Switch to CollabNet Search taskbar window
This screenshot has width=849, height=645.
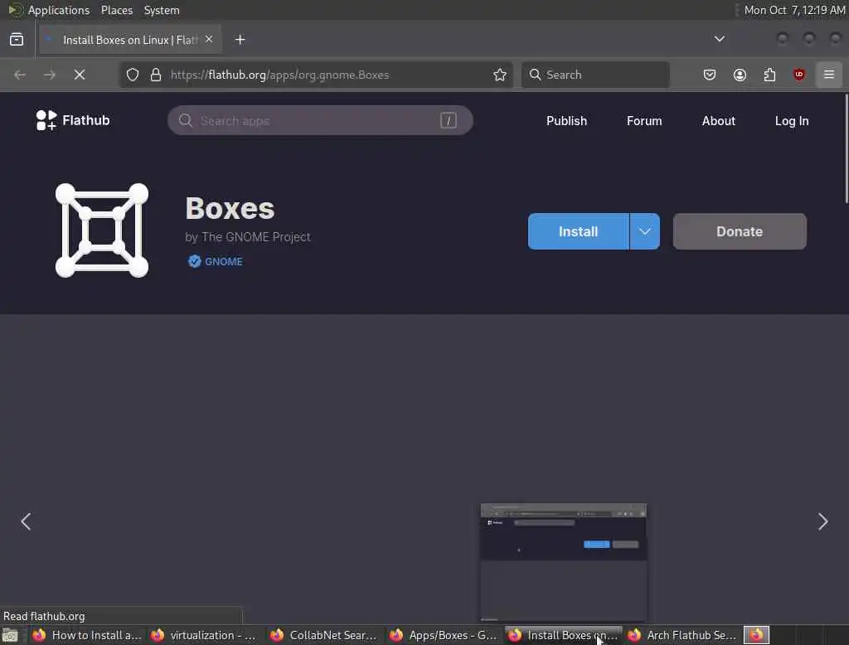point(325,635)
